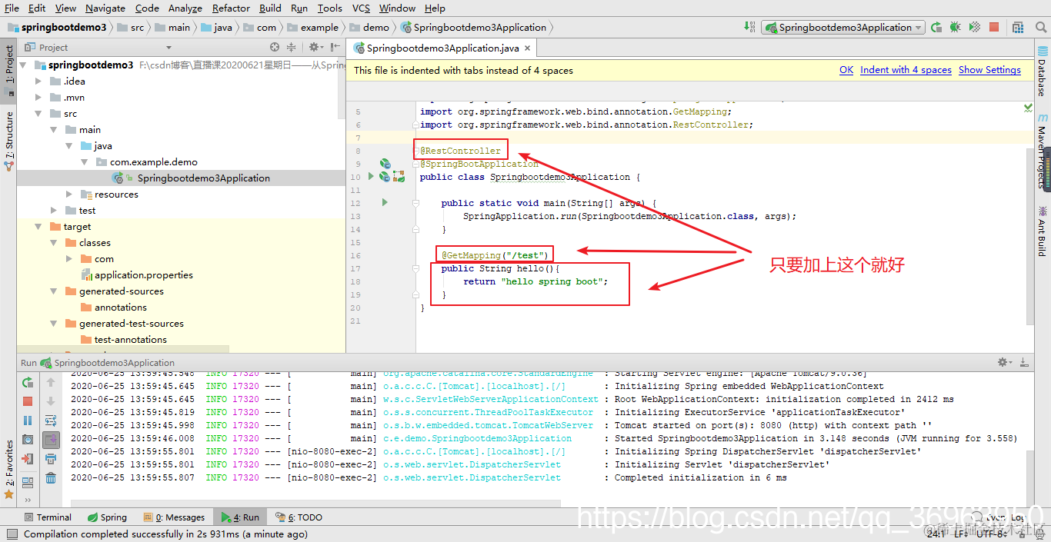Image resolution: width=1051 pixels, height=542 pixels.
Task: Stop process red square in Run panel
Action: coord(28,401)
